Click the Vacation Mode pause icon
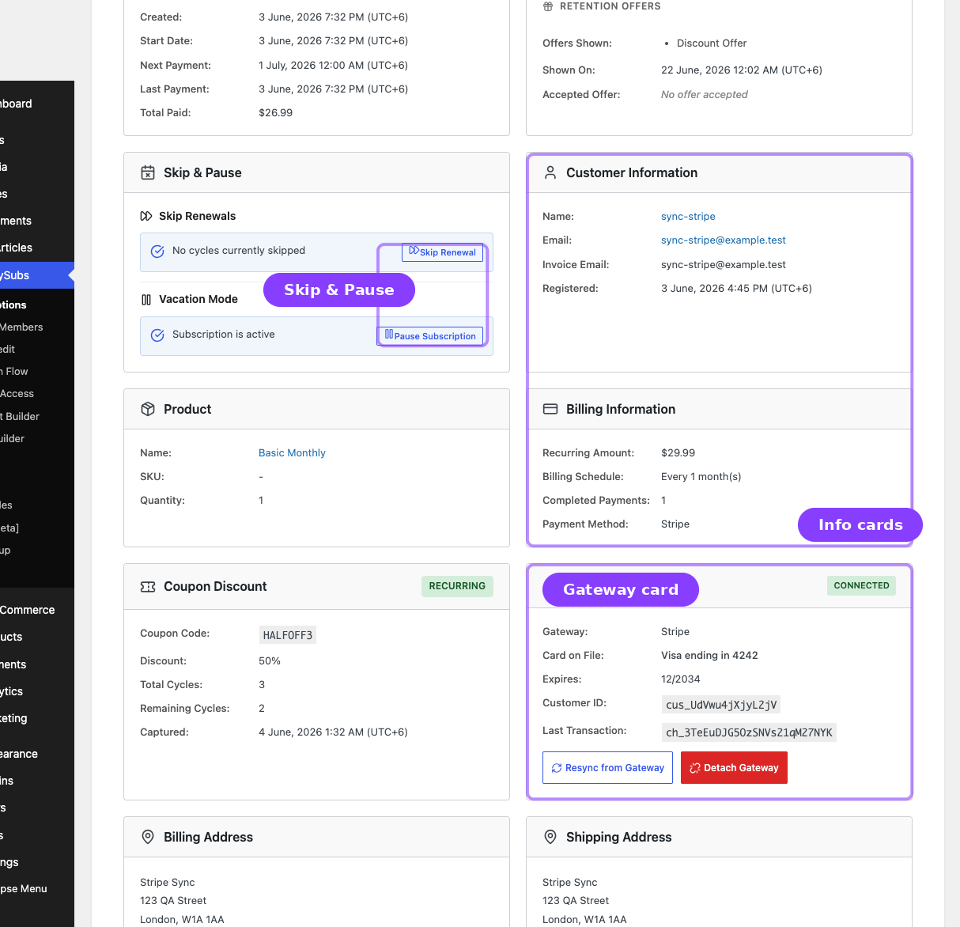Image resolution: width=960 pixels, height=927 pixels. pos(146,300)
